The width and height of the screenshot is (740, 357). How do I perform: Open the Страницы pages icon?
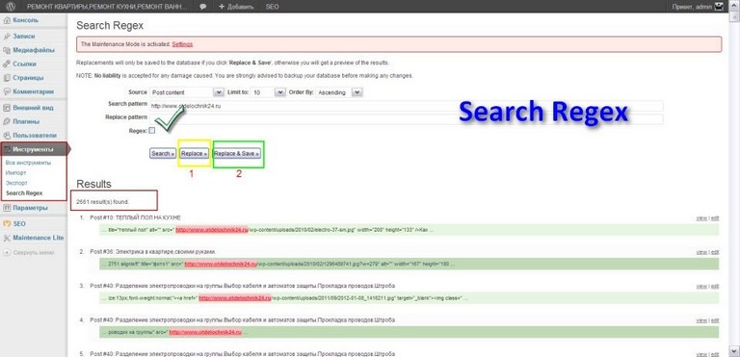click(7, 78)
